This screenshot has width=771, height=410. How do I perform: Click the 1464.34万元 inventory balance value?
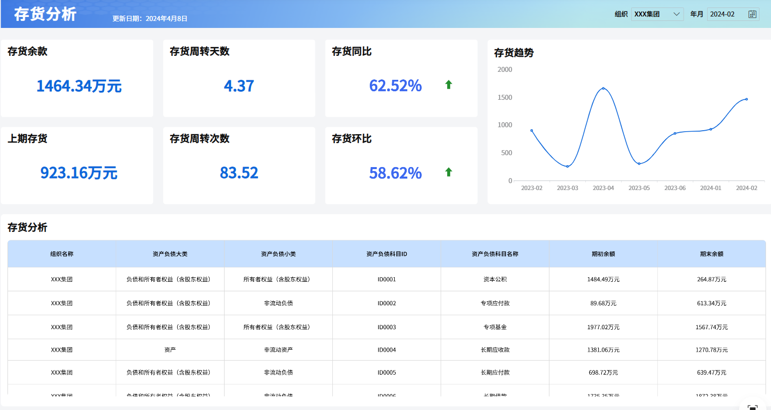tap(79, 86)
